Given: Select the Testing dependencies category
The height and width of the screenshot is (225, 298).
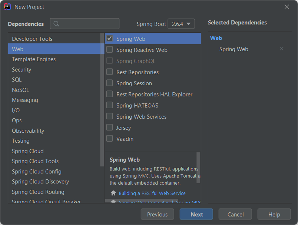Looking at the screenshot, I should [20, 141].
